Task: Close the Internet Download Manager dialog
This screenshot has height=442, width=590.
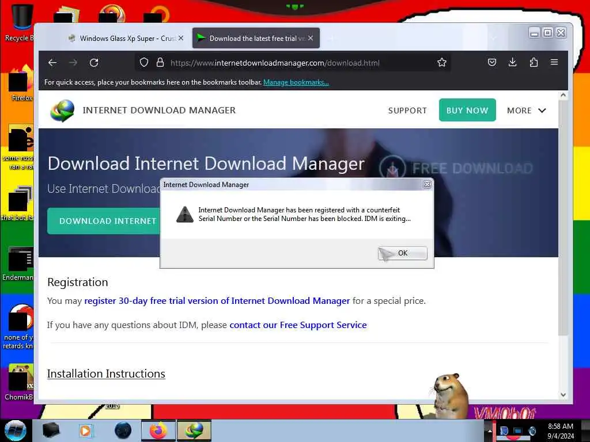Action: point(427,185)
